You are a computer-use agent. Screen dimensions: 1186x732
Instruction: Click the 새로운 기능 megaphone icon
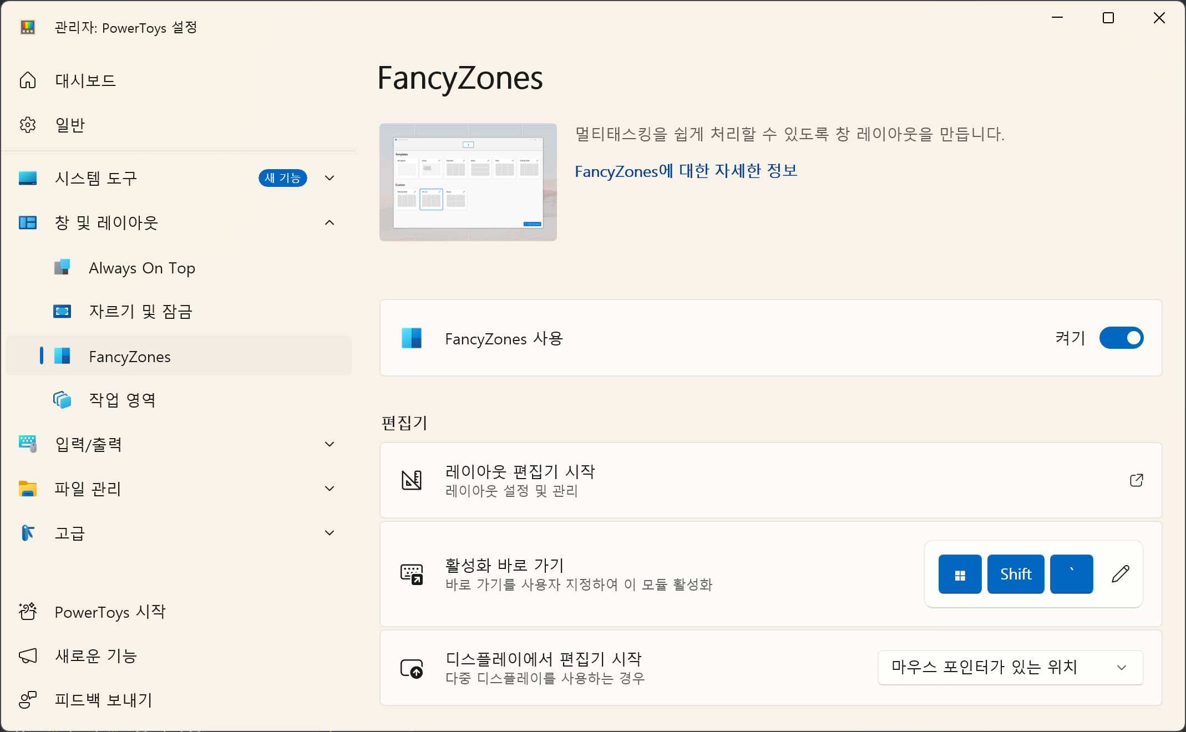point(28,655)
